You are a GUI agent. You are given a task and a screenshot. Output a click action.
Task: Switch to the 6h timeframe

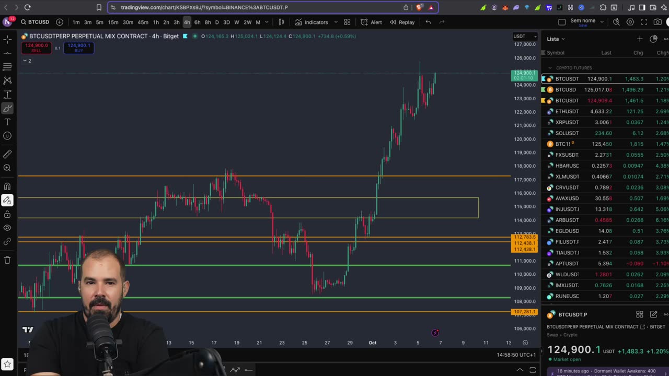pyautogui.click(x=197, y=22)
